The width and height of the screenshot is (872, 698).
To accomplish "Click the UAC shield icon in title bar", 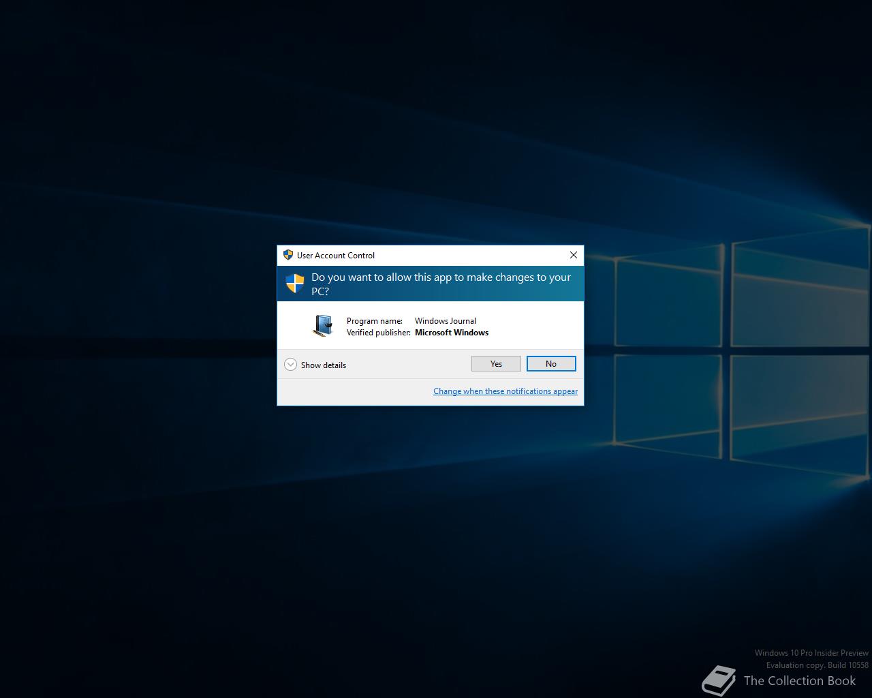I will pyautogui.click(x=288, y=255).
